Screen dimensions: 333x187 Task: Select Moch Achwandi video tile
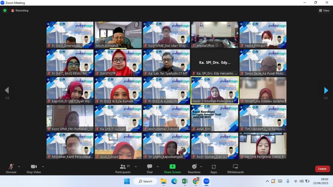[x=118, y=35]
